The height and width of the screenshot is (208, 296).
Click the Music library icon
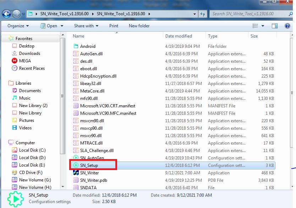point(15,98)
